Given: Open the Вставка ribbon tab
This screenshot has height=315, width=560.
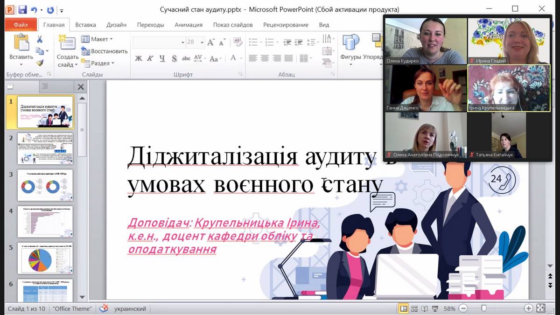Looking at the screenshot, I should pyautogui.click(x=85, y=25).
